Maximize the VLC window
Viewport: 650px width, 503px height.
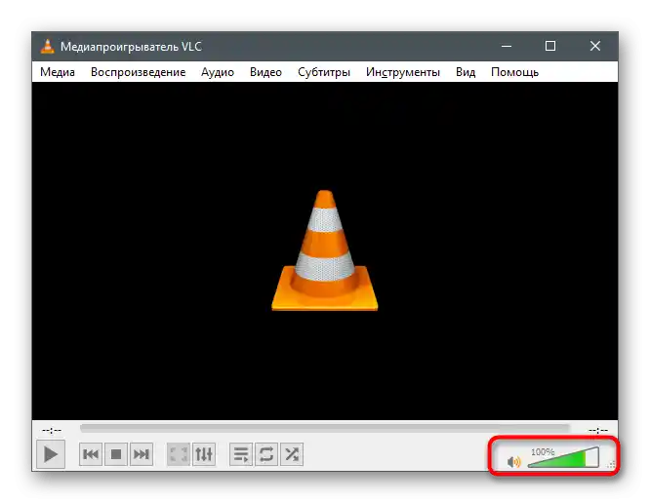click(550, 46)
